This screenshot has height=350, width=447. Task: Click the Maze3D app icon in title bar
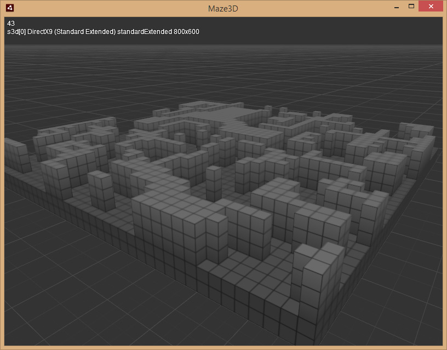point(9,8)
